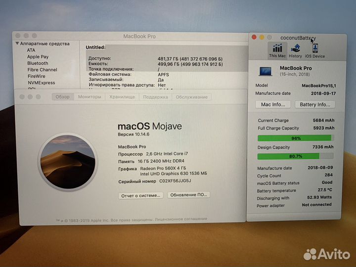Select ATA in the hardware sidebar
Viewport: 356px width, 267px height.
point(31,50)
